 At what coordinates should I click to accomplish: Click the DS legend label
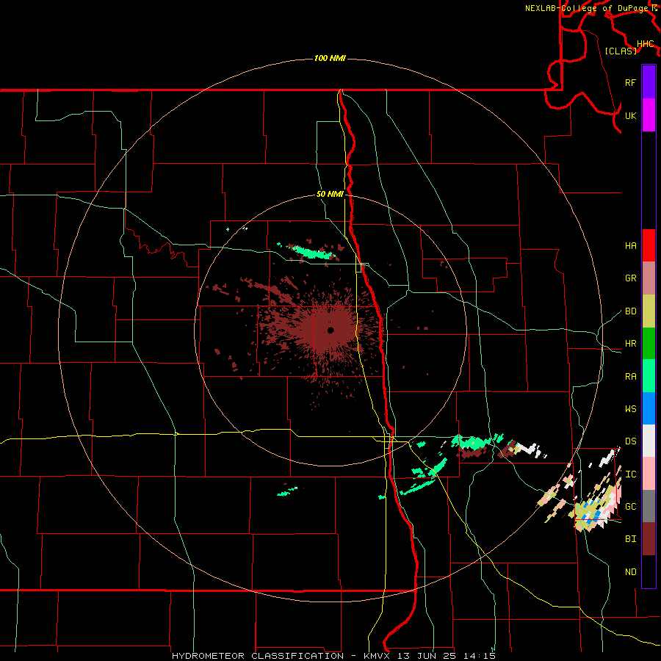point(630,441)
